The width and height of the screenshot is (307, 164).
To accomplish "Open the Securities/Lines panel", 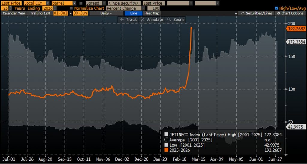I will [256, 13].
